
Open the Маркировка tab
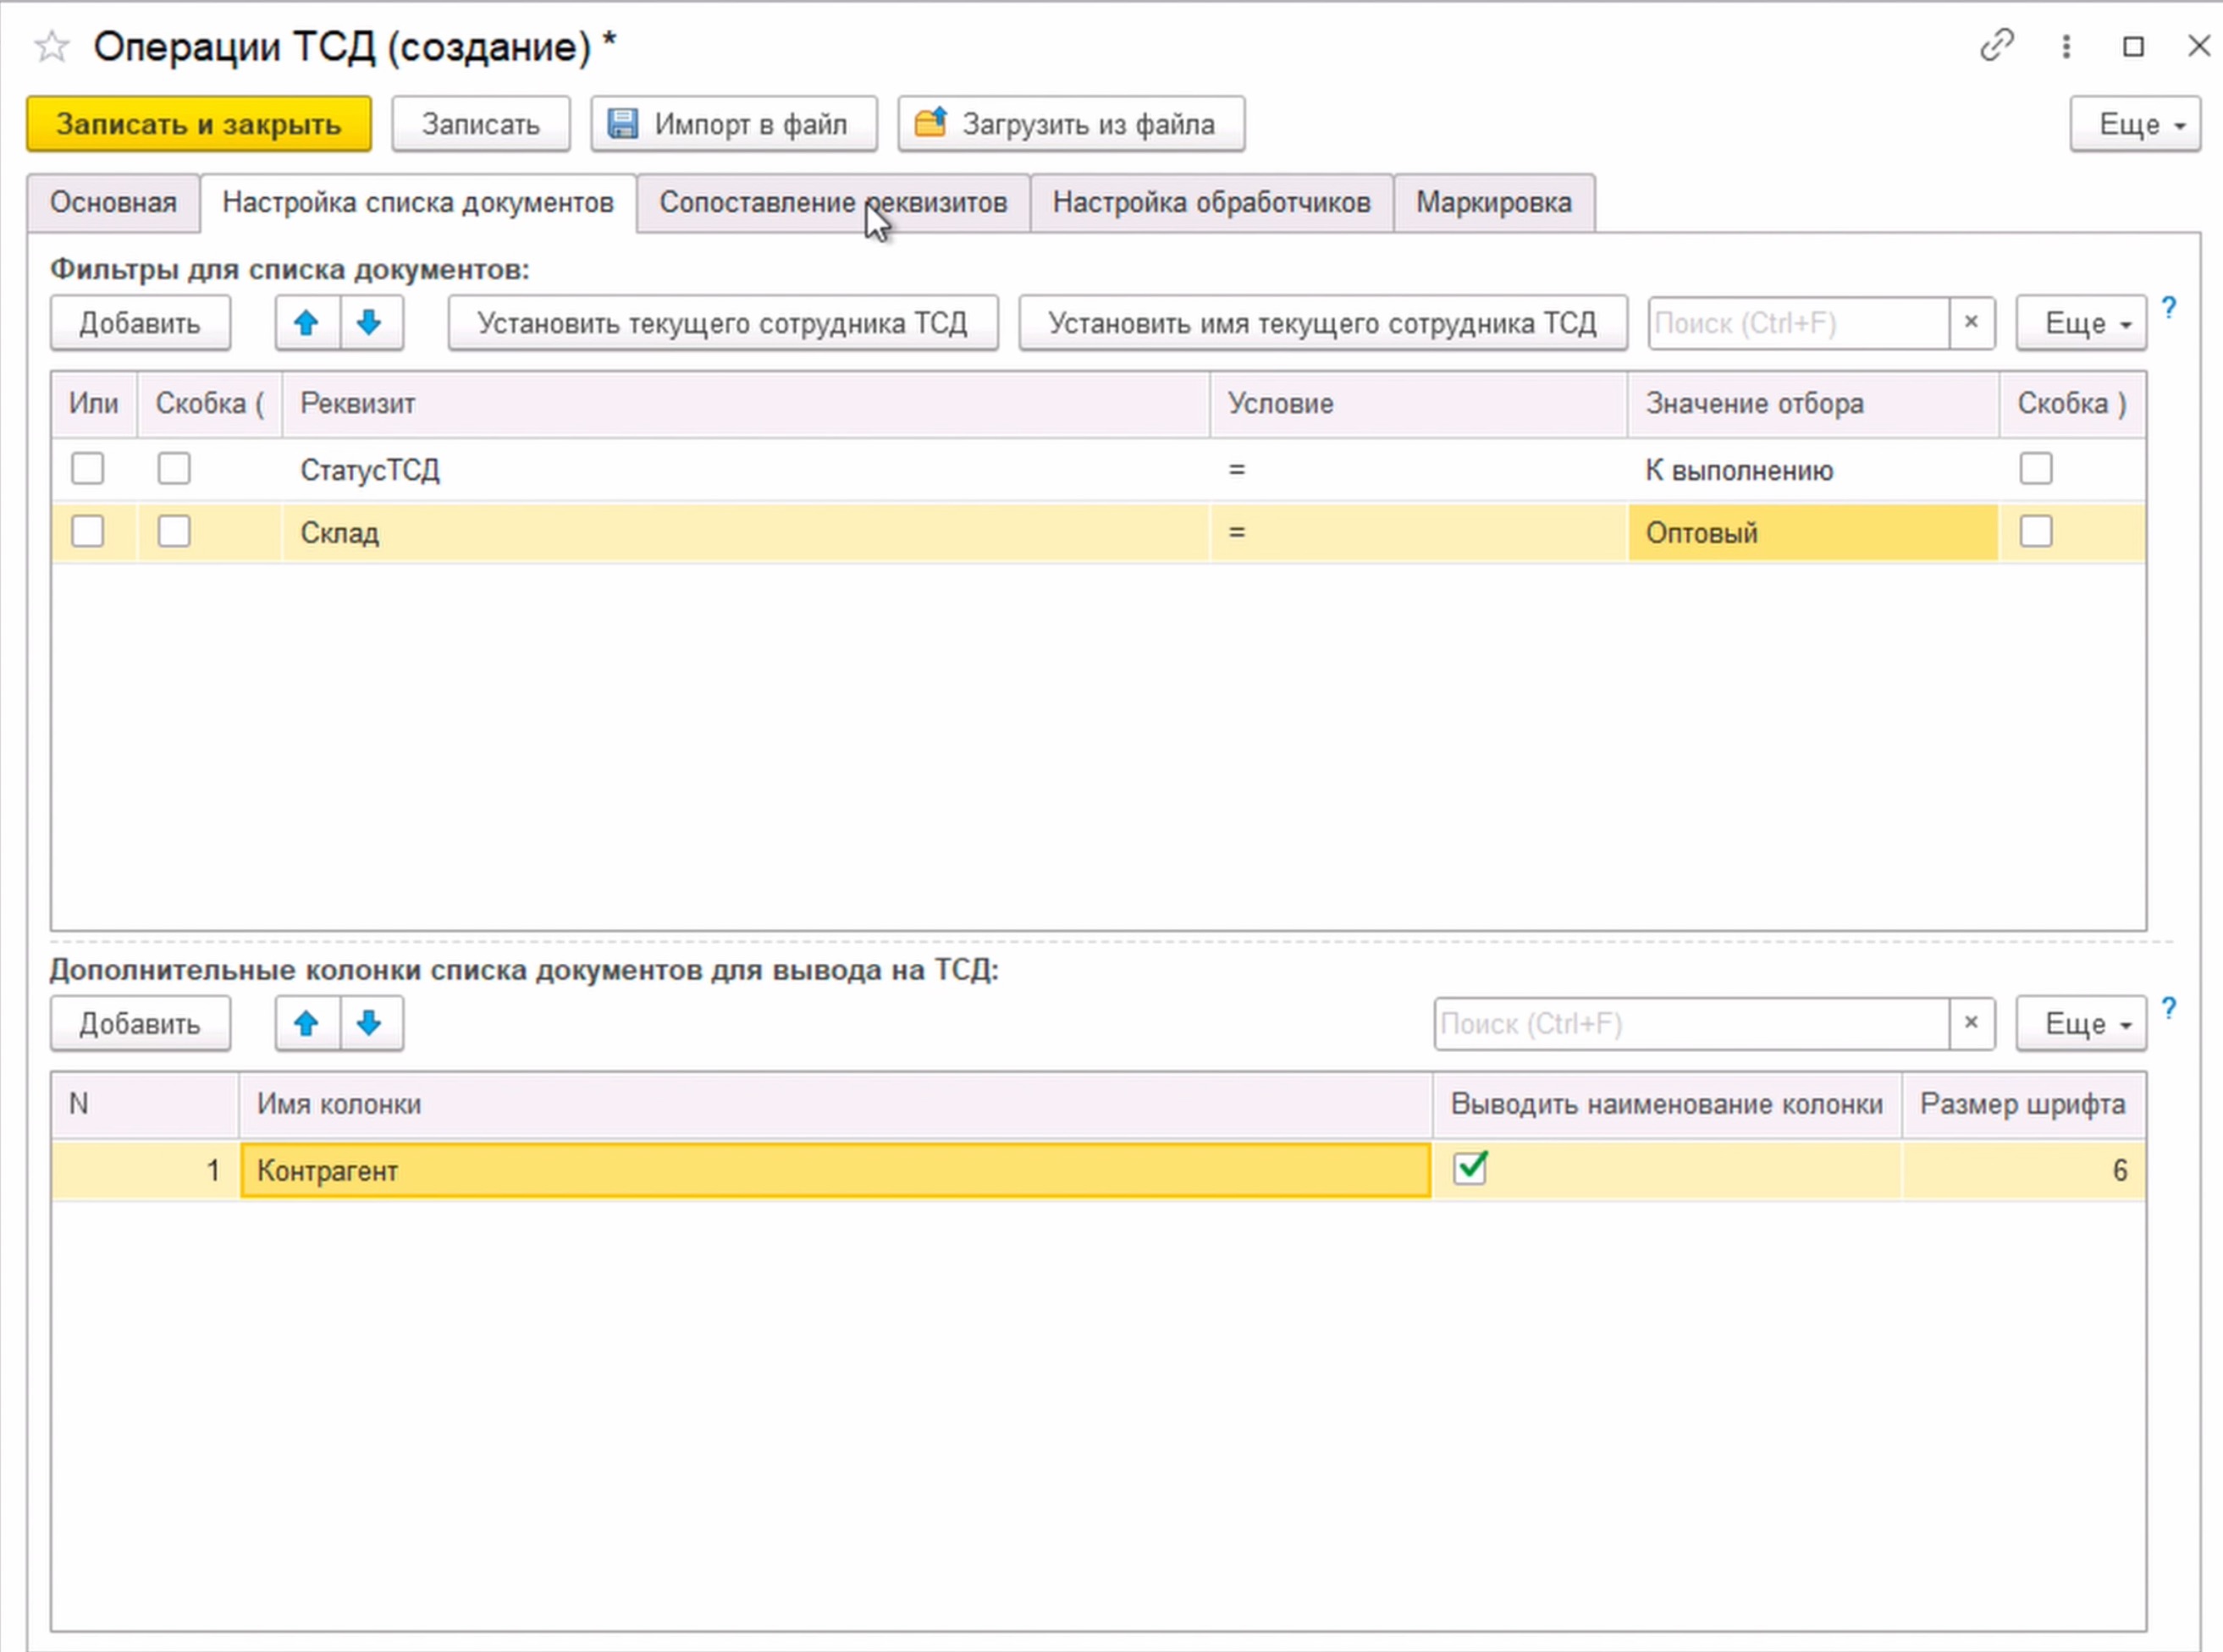point(1494,203)
